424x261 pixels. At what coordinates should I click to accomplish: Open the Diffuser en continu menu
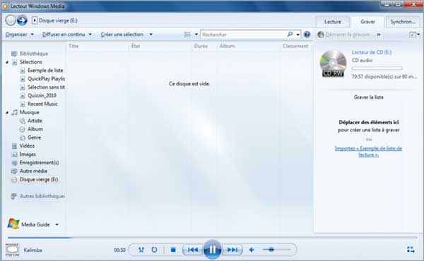click(67, 35)
